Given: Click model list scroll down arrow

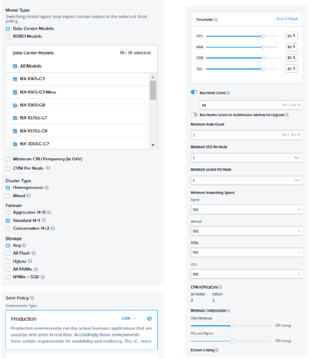Looking at the screenshot, I should (x=153, y=145).
